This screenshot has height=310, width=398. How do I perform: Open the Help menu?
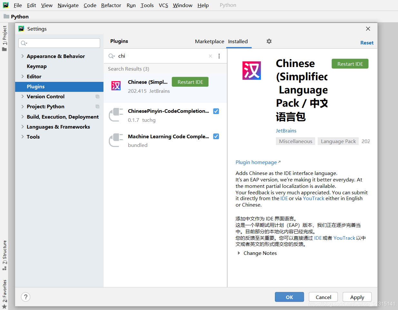pos(203,5)
